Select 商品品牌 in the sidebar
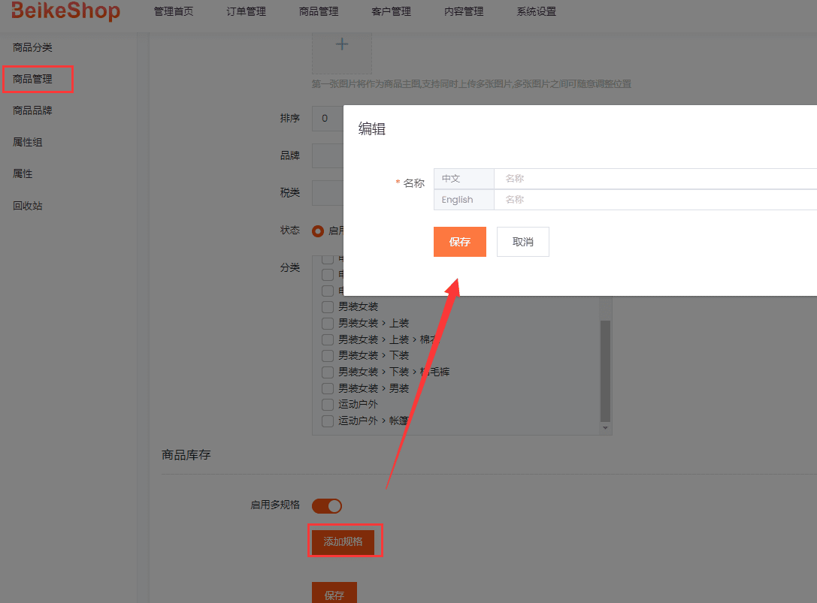The image size is (817, 603). [x=32, y=110]
